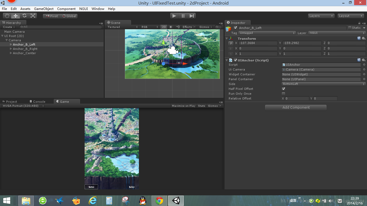Open the Window menu
Screen dimensions: 367x206
(98, 9)
